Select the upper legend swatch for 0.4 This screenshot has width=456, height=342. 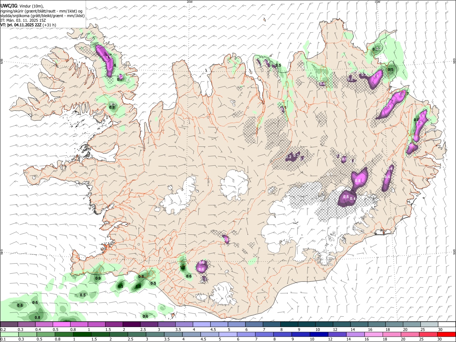(44, 324)
